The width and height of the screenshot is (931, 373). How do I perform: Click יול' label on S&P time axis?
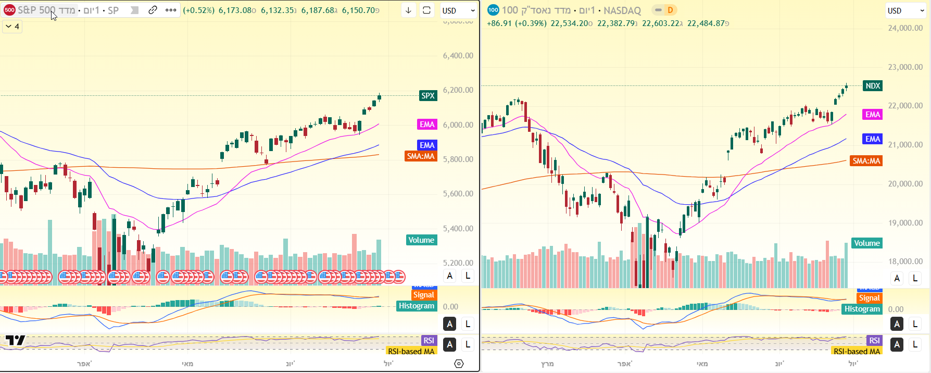388,364
